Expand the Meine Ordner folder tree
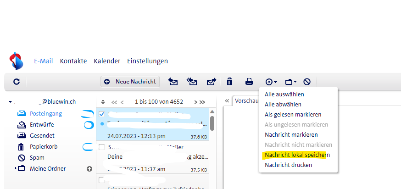The height and width of the screenshot is (189, 401). 16,168
